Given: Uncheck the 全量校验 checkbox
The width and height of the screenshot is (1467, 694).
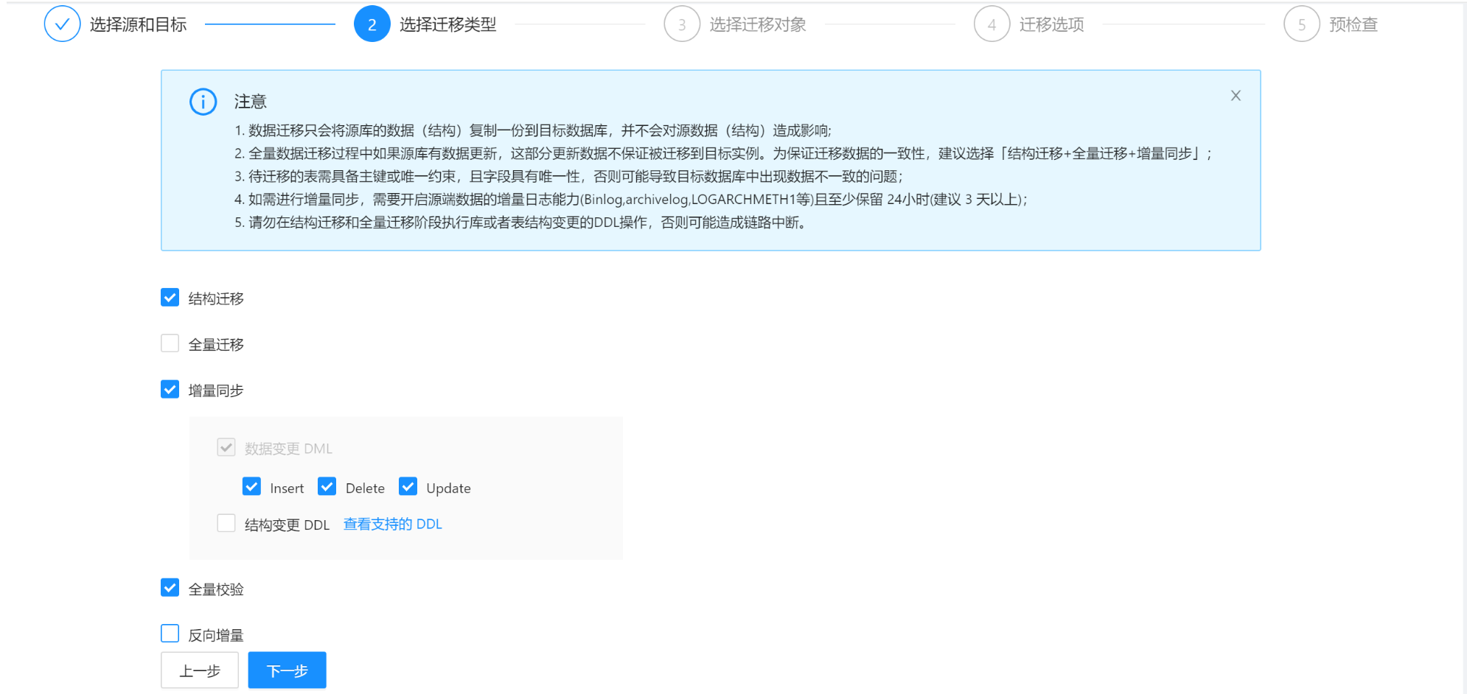Looking at the screenshot, I should (x=170, y=588).
